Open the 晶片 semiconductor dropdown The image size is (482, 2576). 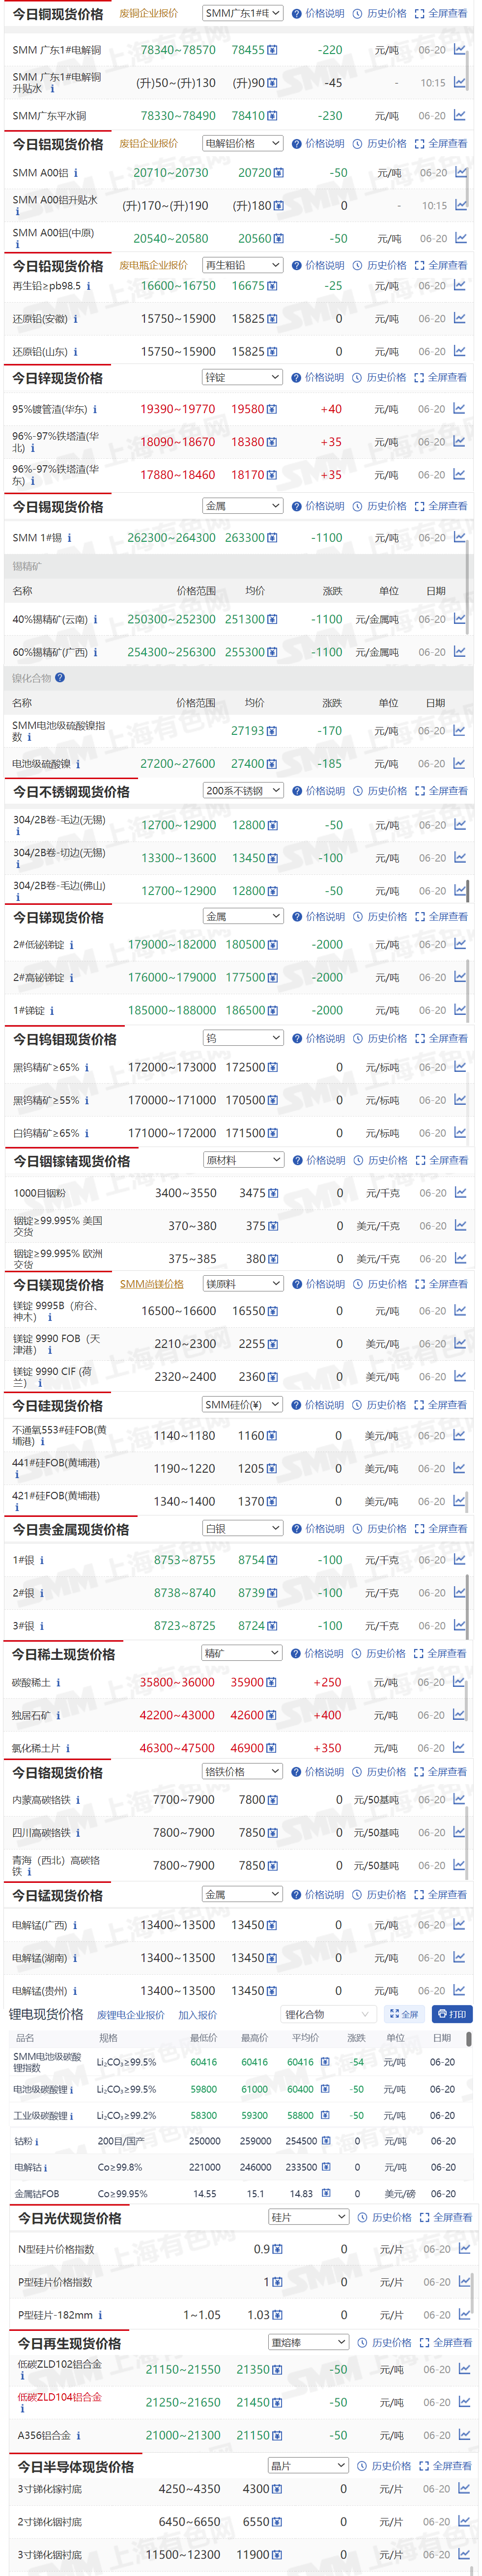point(308,2466)
